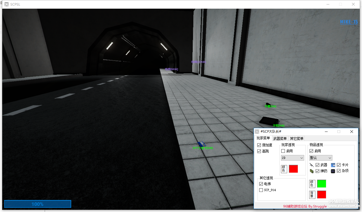Viewport: 362px width, 212px height.
Task: Click the rifle icon beside 武器
Action: (312, 165)
